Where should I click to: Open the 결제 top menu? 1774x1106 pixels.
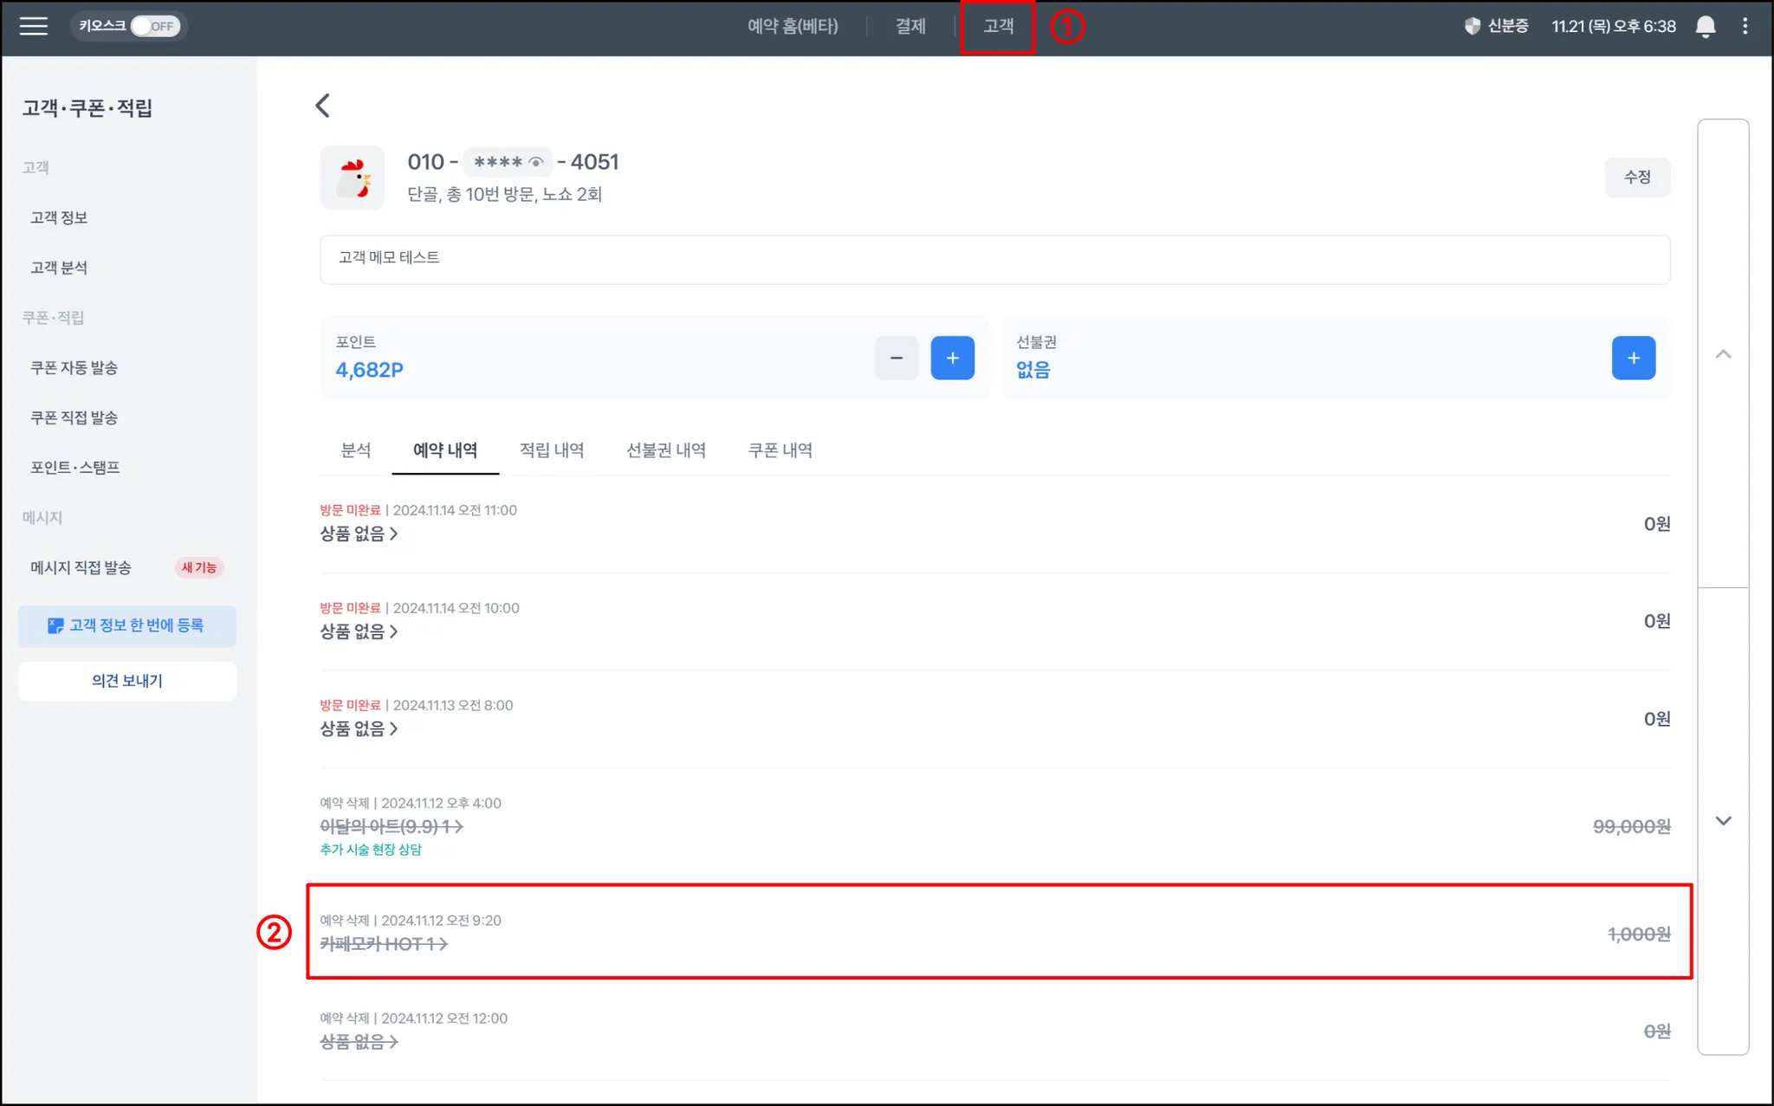[910, 26]
